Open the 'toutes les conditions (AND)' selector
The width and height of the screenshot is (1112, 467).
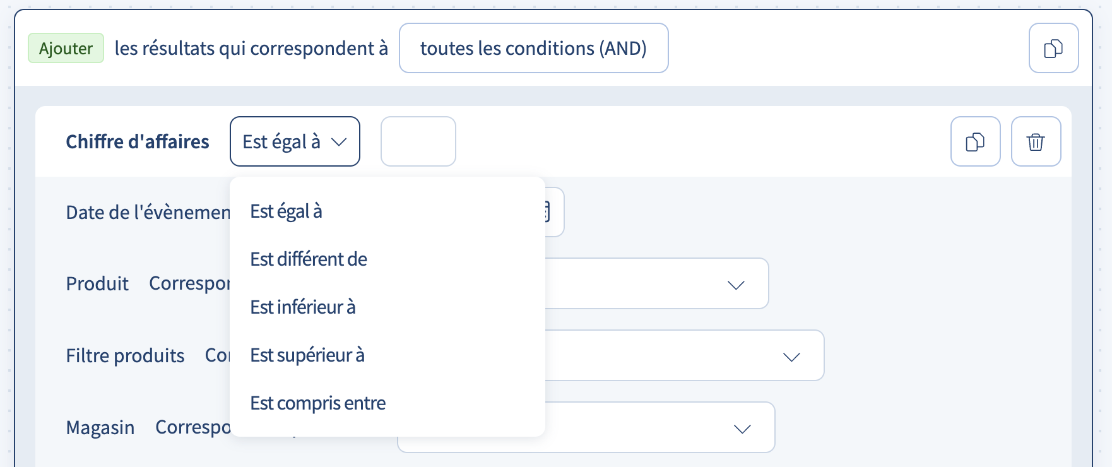click(x=533, y=48)
